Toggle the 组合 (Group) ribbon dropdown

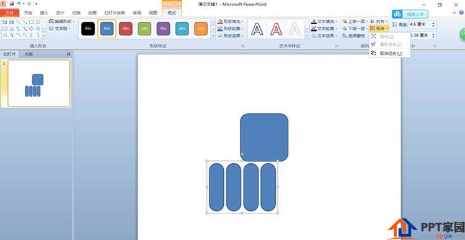379,28
